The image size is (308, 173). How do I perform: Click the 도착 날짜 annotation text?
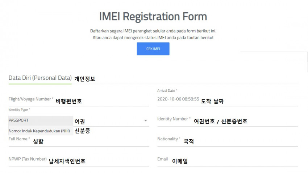[212, 102]
